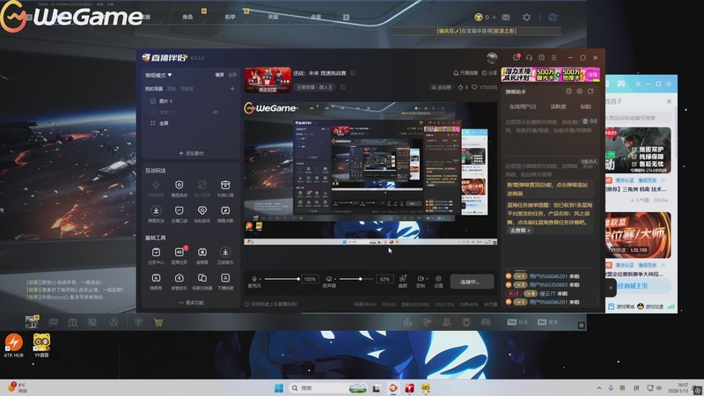Image resolution: width=704 pixels, height=396 pixels.
Task: Open the 弹幕玩法 interaction tool
Action: 156,213
